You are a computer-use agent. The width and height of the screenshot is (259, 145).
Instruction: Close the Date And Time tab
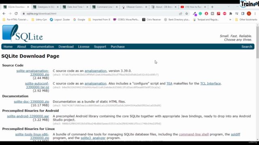tap(87, 7)
